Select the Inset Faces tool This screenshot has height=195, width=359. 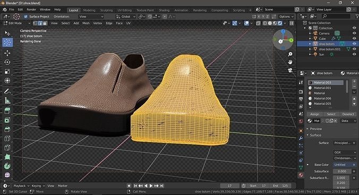(x=7, y=120)
